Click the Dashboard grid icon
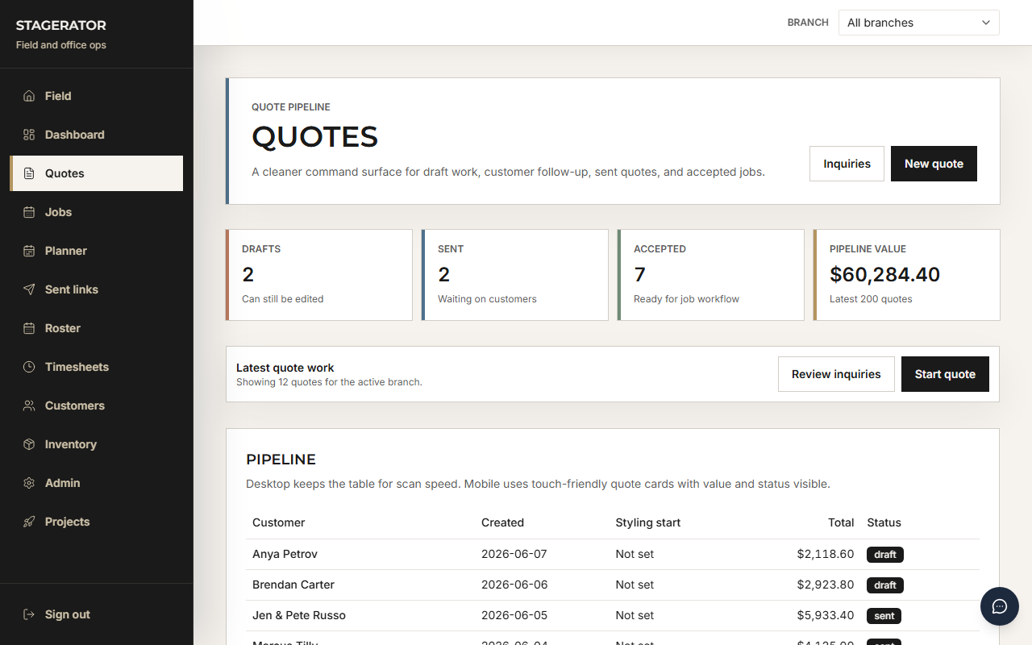This screenshot has width=1032, height=645. pos(29,135)
